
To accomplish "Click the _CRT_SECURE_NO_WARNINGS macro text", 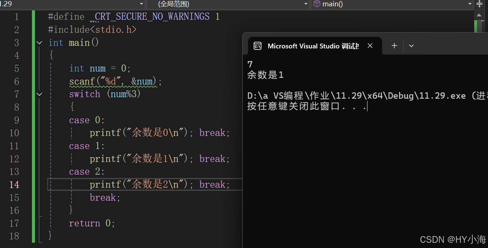I will point(150,17).
